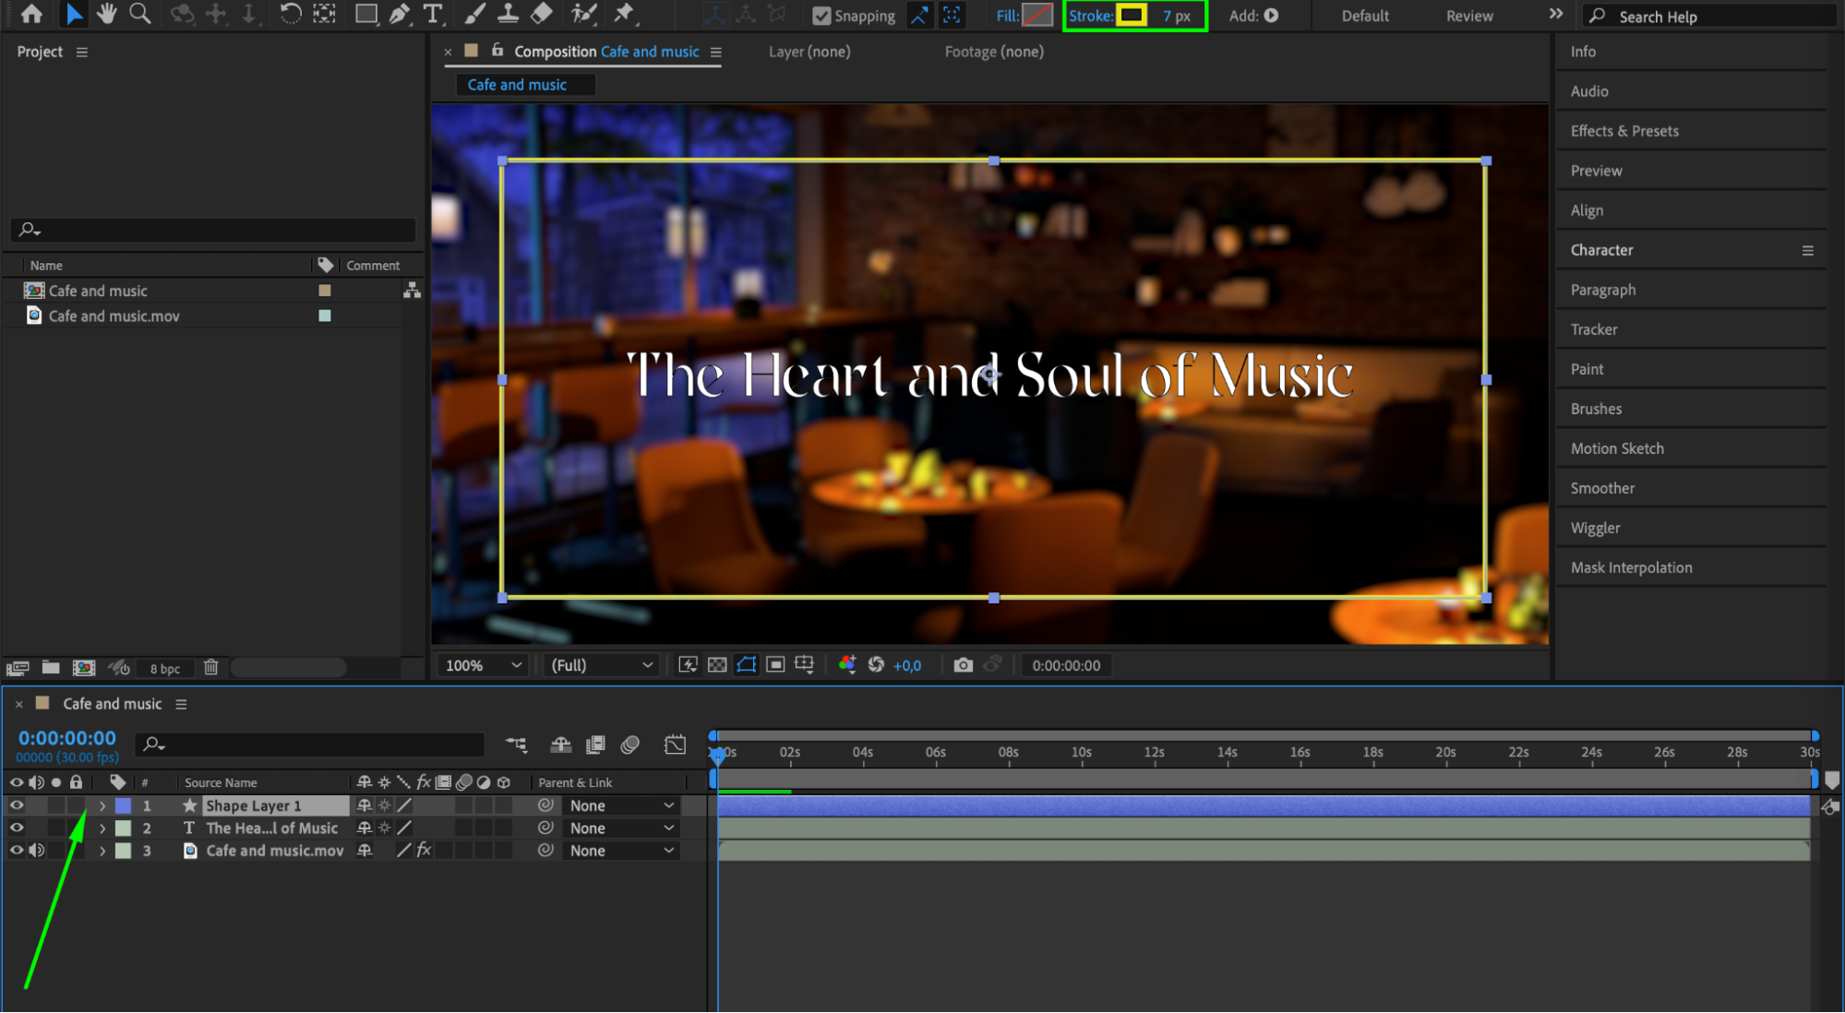Select the Rotation tool
Viewport: 1845px width, 1013px height.
(290, 14)
